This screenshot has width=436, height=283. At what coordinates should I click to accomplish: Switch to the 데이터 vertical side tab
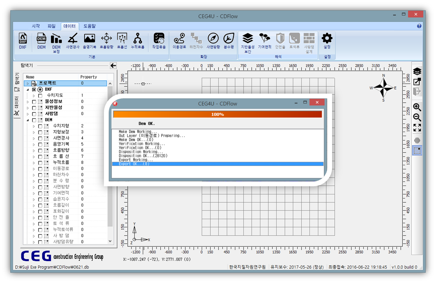[17, 106]
